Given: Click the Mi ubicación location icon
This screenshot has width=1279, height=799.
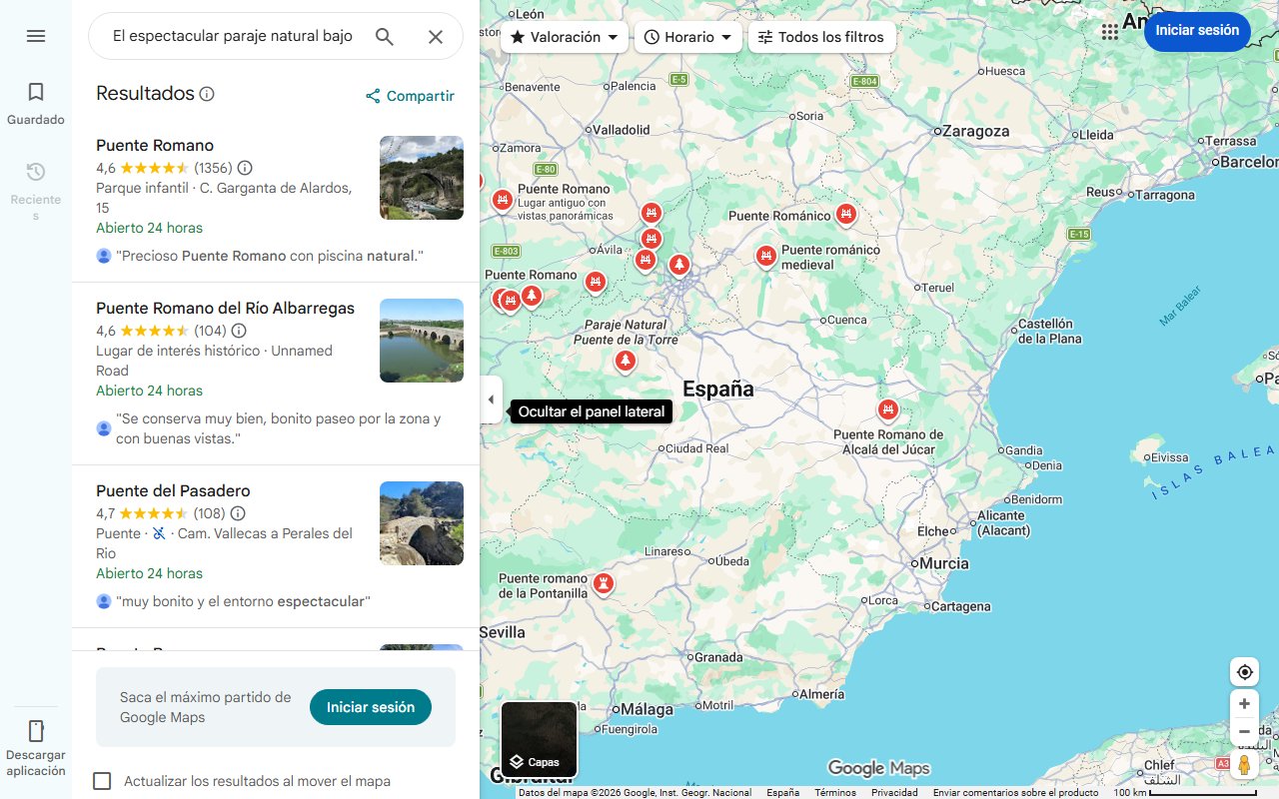Looking at the screenshot, I should click(x=1244, y=671).
